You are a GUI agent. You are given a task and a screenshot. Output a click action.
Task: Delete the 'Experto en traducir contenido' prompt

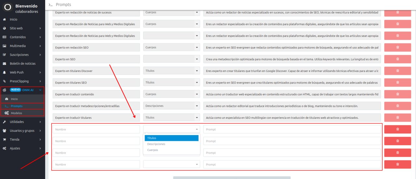pyautogui.click(x=397, y=94)
